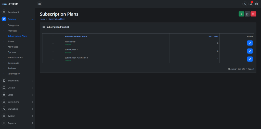Open settings gear icon in top bar
Screen dimensions: 261x129
tap(256, 4)
